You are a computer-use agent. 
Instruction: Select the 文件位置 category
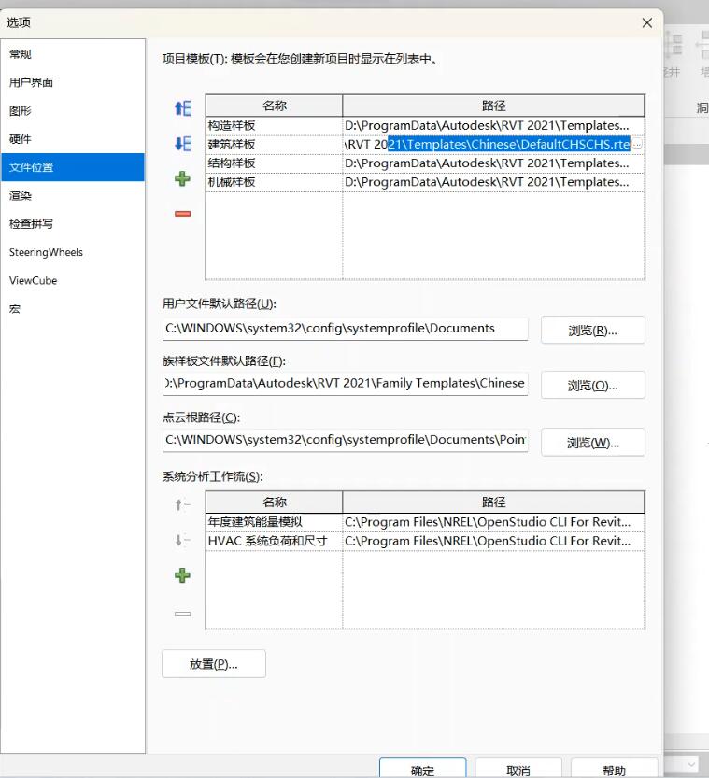(73, 167)
